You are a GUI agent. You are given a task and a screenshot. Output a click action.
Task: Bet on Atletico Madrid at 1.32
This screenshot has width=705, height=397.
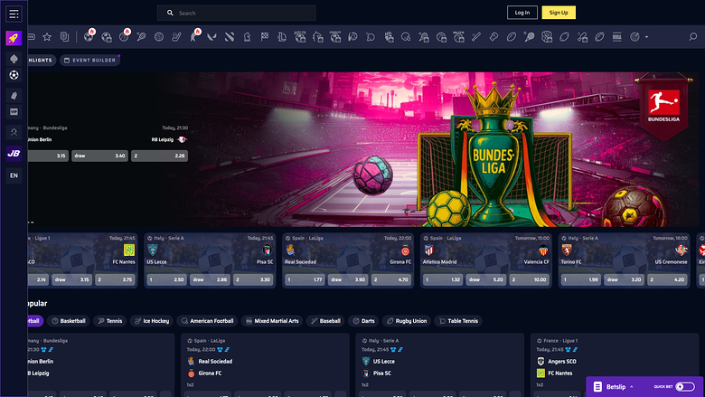pos(443,279)
